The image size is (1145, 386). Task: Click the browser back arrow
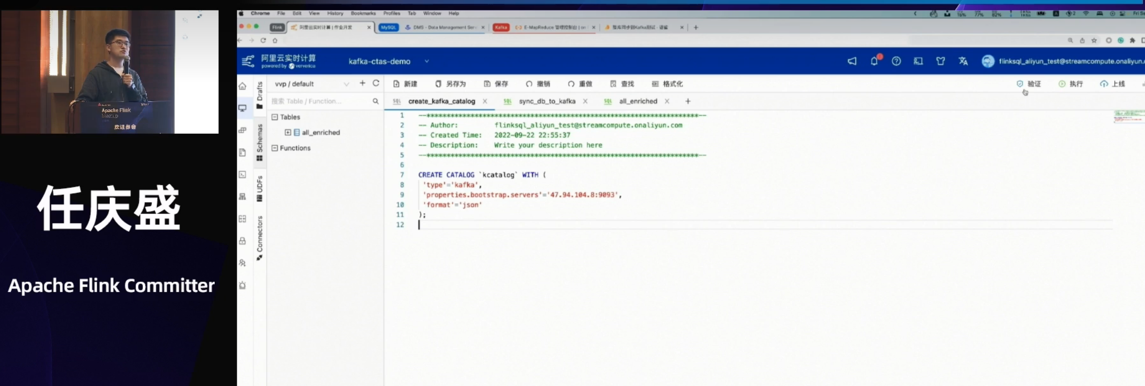[240, 40]
